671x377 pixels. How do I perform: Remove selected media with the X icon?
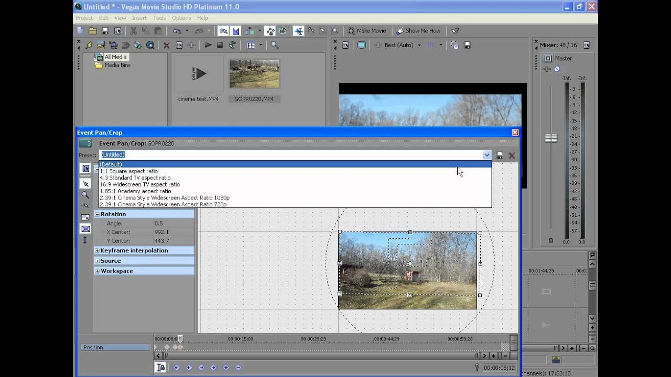click(x=167, y=46)
